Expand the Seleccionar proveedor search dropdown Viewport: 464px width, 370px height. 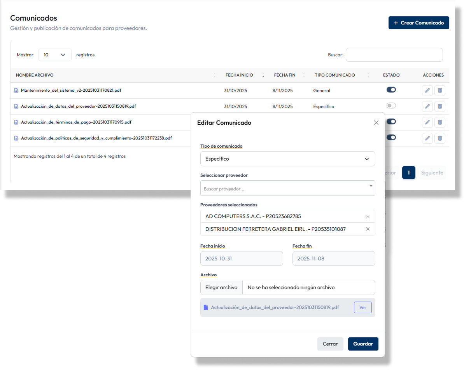tap(287, 188)
